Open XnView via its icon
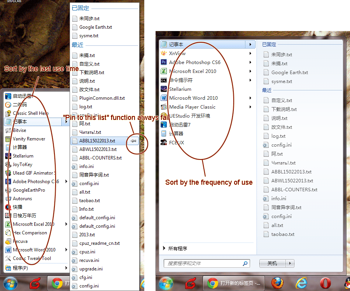This screenshot has height=291, width=350. [x=164, y=54]
